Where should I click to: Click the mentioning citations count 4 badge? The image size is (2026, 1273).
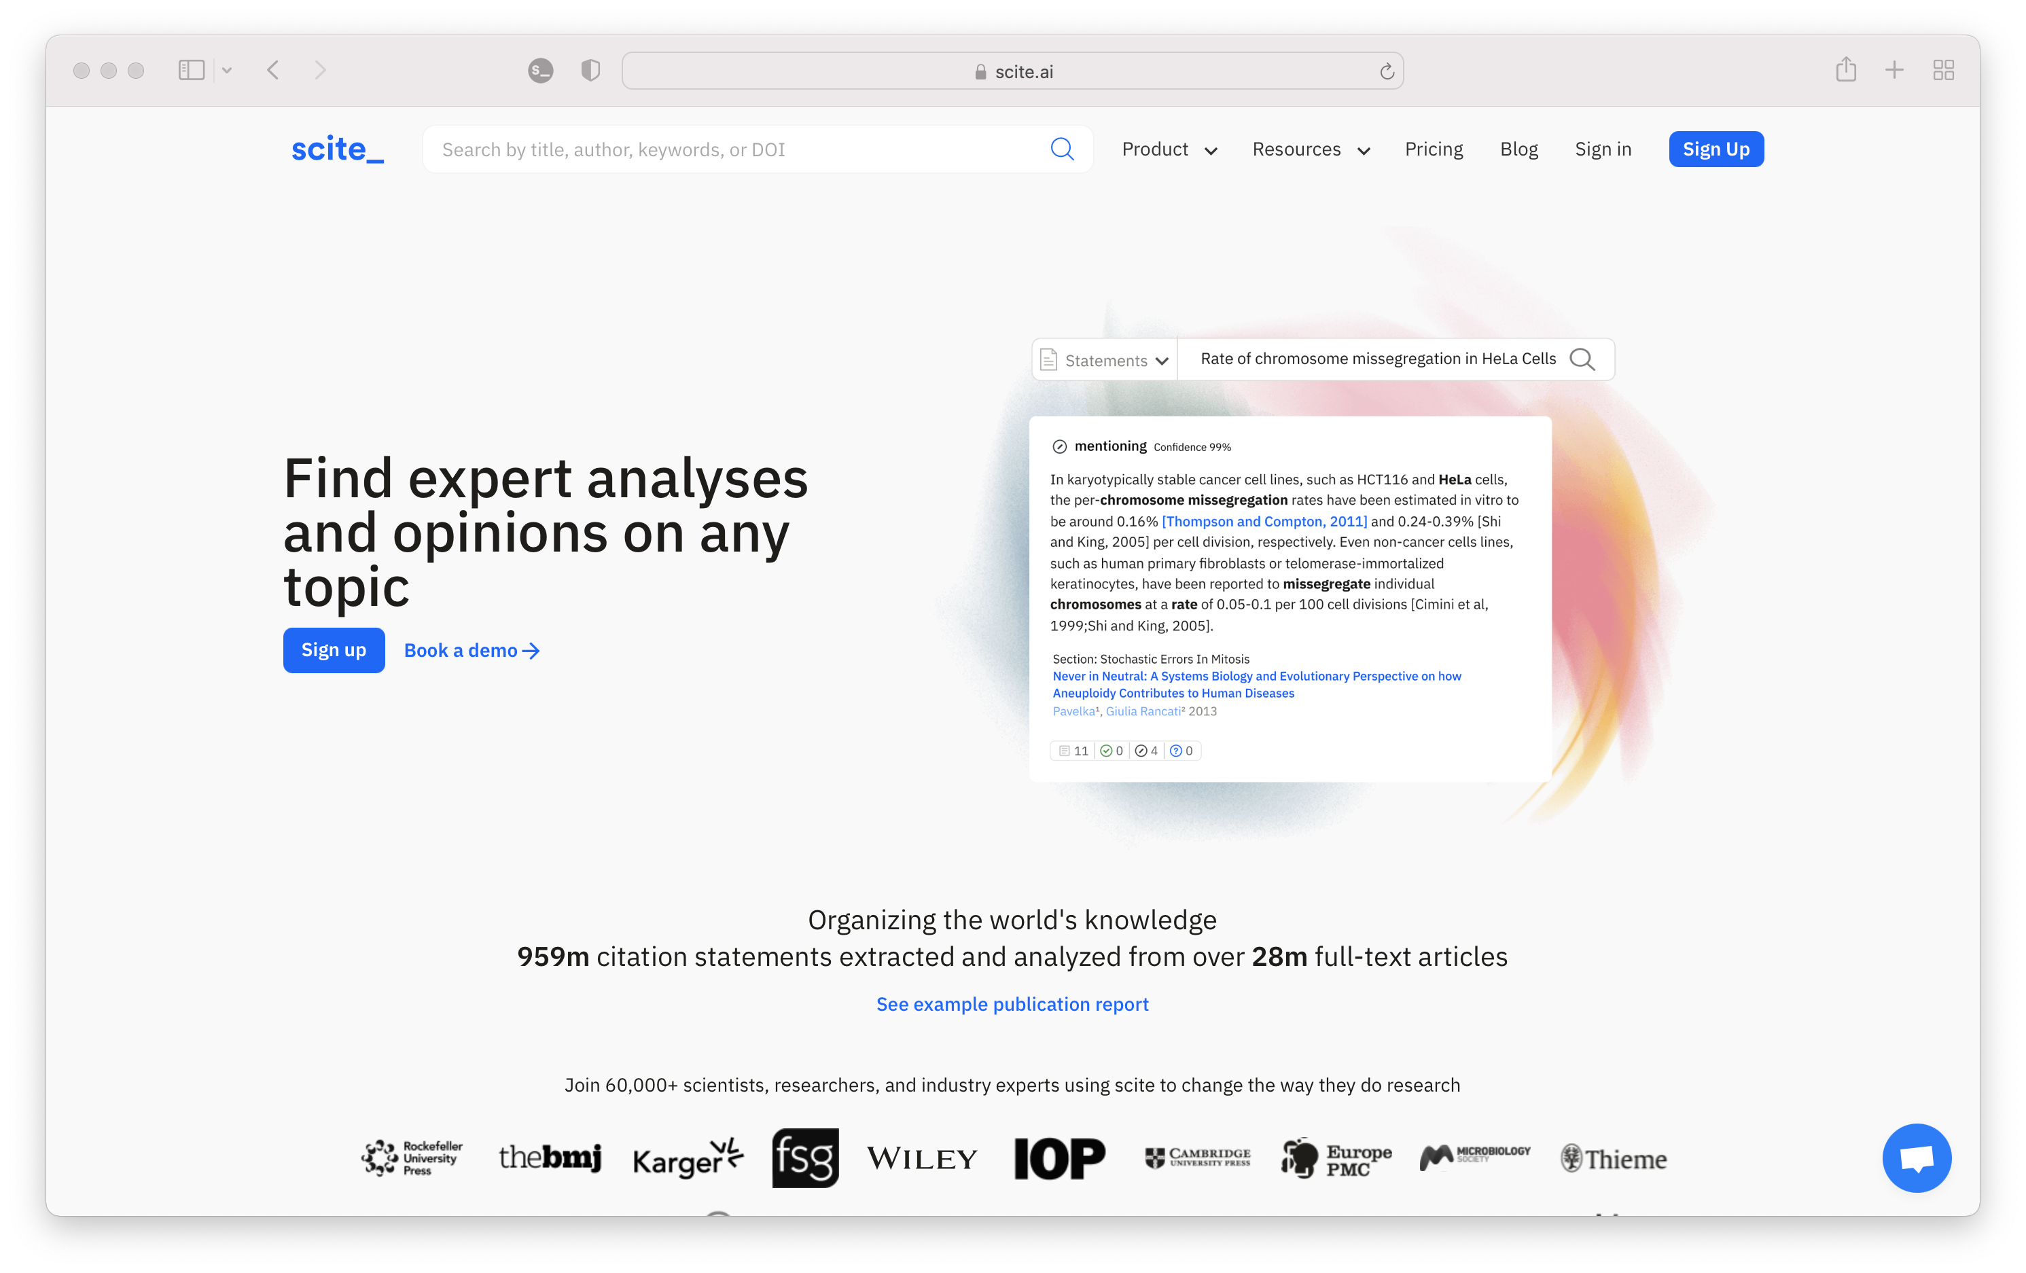click(x=1146, y=751)
